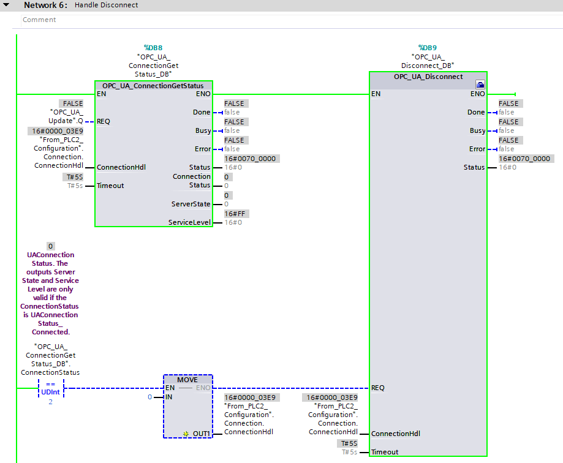Click the Network 6 title "Handle Disconnect"

(106, 5)
